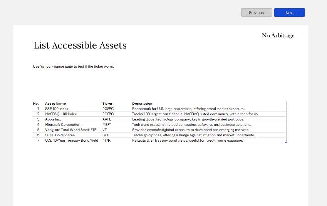Select the U.S. 10-Year Treasury Bond Yield cell
Screen dimensions: 327x206
71,140
